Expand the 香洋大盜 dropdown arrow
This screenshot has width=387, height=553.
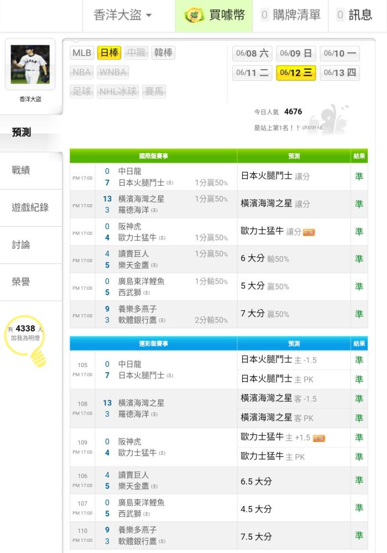[149, 15]
